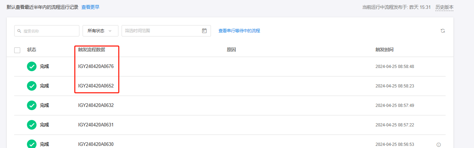Open 查看串行等待中的流程 link
The width and height of the screenshot is (474, 148).
tap(239, 31)
